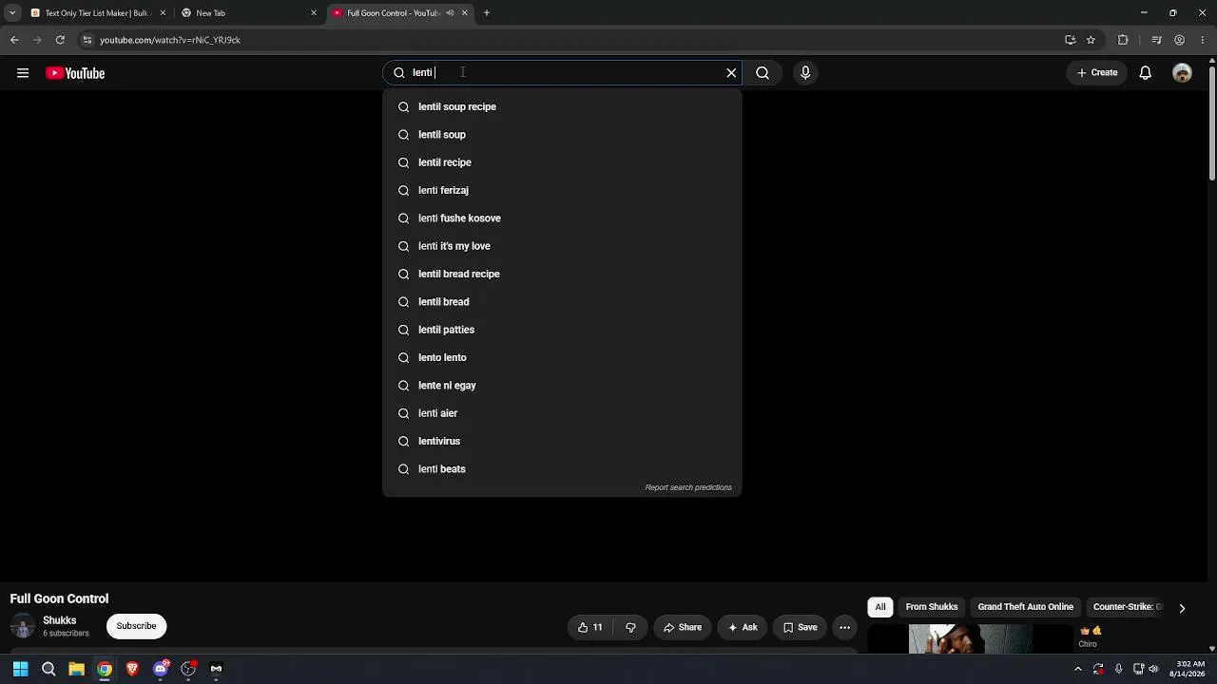Click the address bar URL
This screenshot has height=684, width=1217.
(170, 40)
